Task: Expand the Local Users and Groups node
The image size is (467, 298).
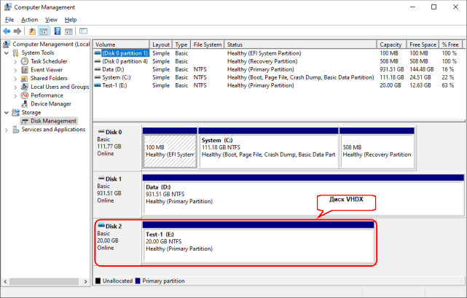Action: coord(15,87)
